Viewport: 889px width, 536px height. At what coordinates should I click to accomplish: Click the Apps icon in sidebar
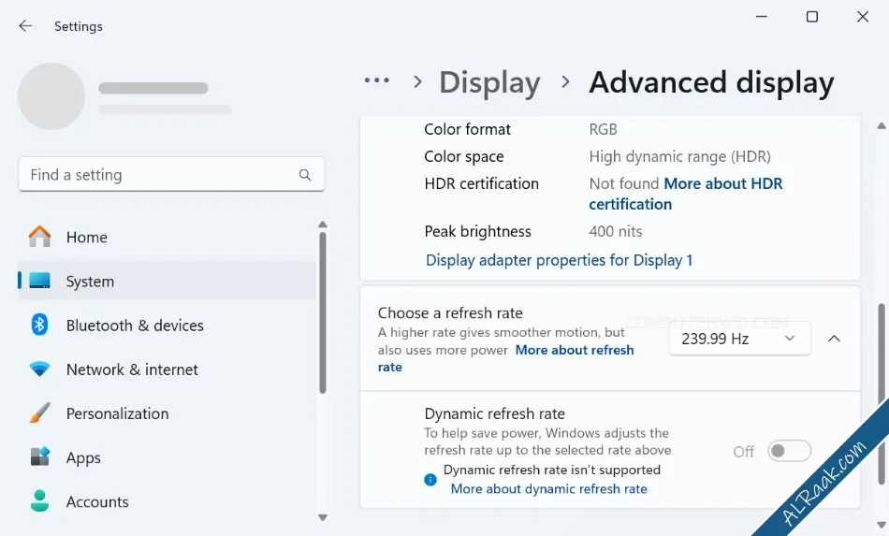coord(39,456)
